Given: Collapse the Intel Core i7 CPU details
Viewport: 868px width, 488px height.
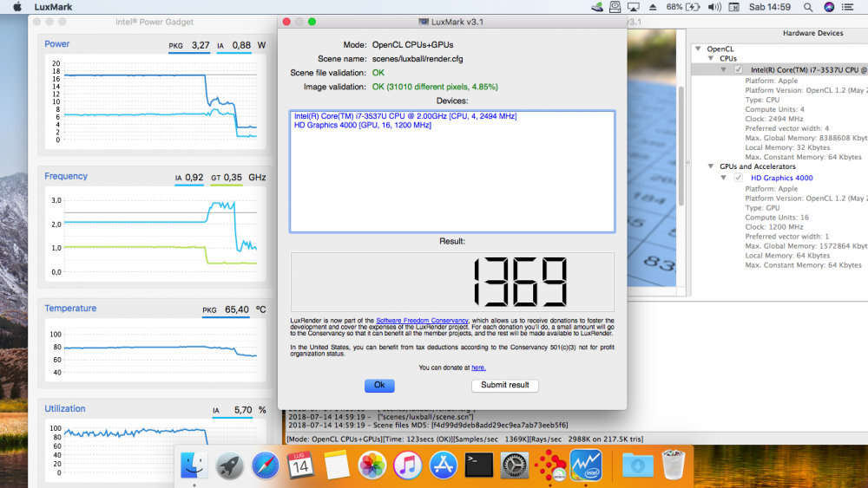Looking at the screenshot, I should coord(724,69).
